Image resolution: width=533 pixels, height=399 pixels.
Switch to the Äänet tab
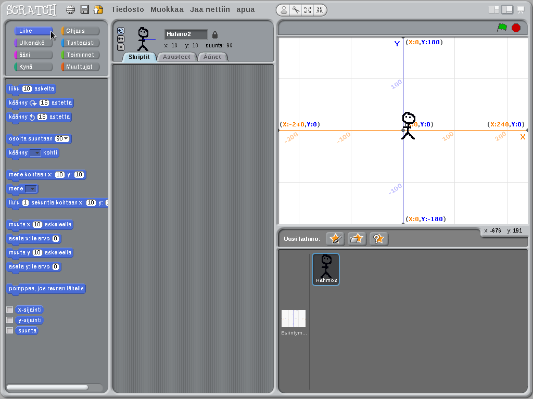click(x=212, y=57)
